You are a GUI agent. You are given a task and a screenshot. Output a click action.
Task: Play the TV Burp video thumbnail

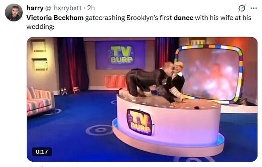(142, 99)
